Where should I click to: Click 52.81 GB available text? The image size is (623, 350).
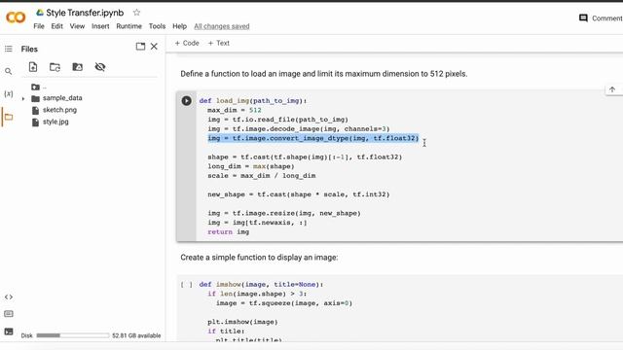click(136, 335)
